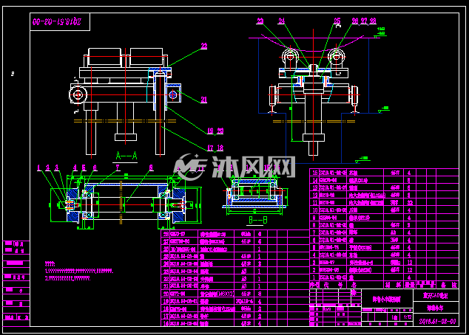Select part callout number 4
This screenshot has height=335, width=469.
click(75, 168)
